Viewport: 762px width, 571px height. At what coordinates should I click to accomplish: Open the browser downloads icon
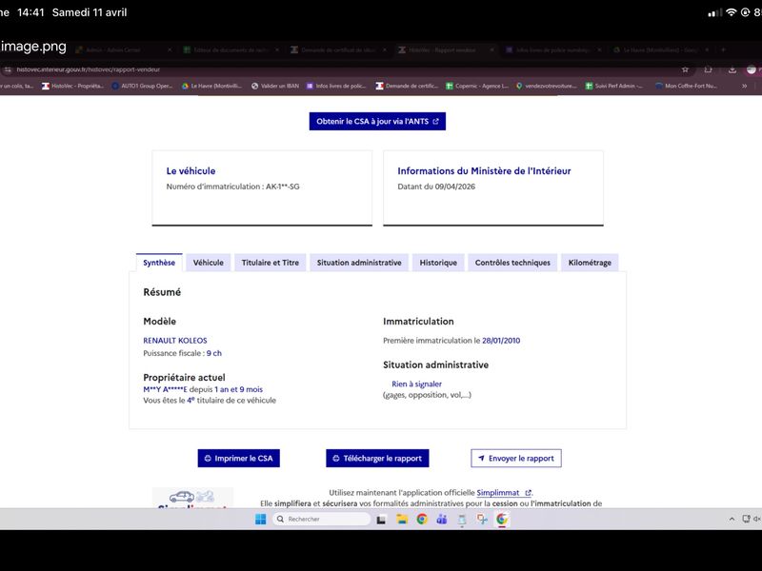click(732, 69)
